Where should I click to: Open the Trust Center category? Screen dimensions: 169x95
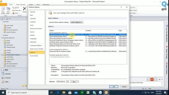tap(34, 56)
